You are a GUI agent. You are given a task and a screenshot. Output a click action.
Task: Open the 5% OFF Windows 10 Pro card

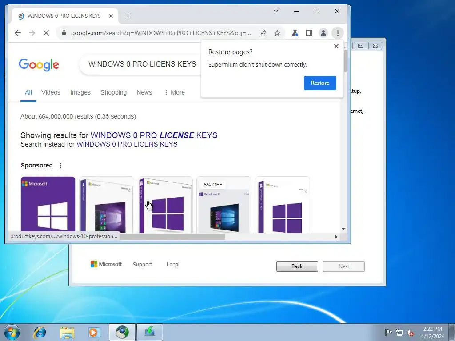tap(224, 205)
